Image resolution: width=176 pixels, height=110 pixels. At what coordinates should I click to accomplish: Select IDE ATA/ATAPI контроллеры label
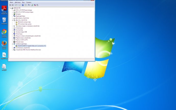pyautogui.click(x=24, y=12)
